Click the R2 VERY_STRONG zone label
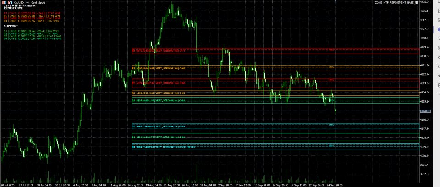Screen dimensions: 440x187 tap(159, 68)
